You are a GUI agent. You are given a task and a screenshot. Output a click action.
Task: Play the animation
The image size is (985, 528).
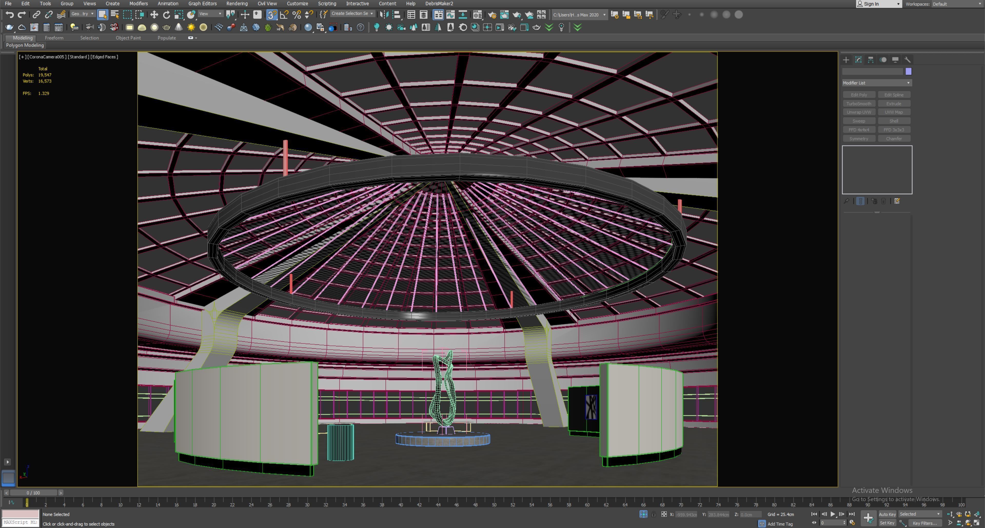(x=833, y=514)
